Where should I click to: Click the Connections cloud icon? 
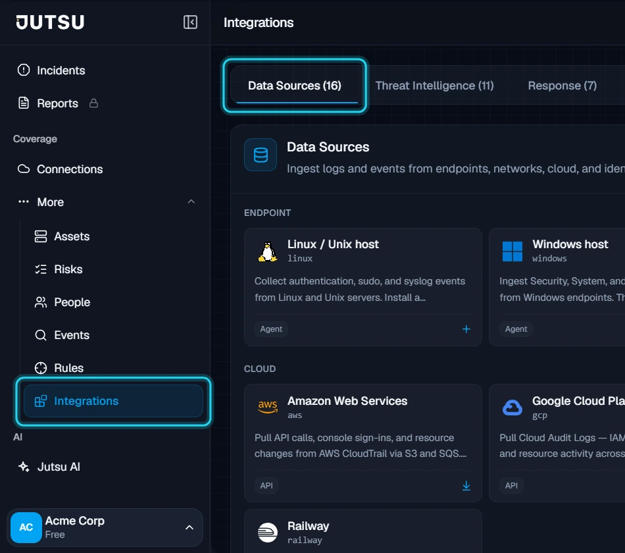(24, 169)
